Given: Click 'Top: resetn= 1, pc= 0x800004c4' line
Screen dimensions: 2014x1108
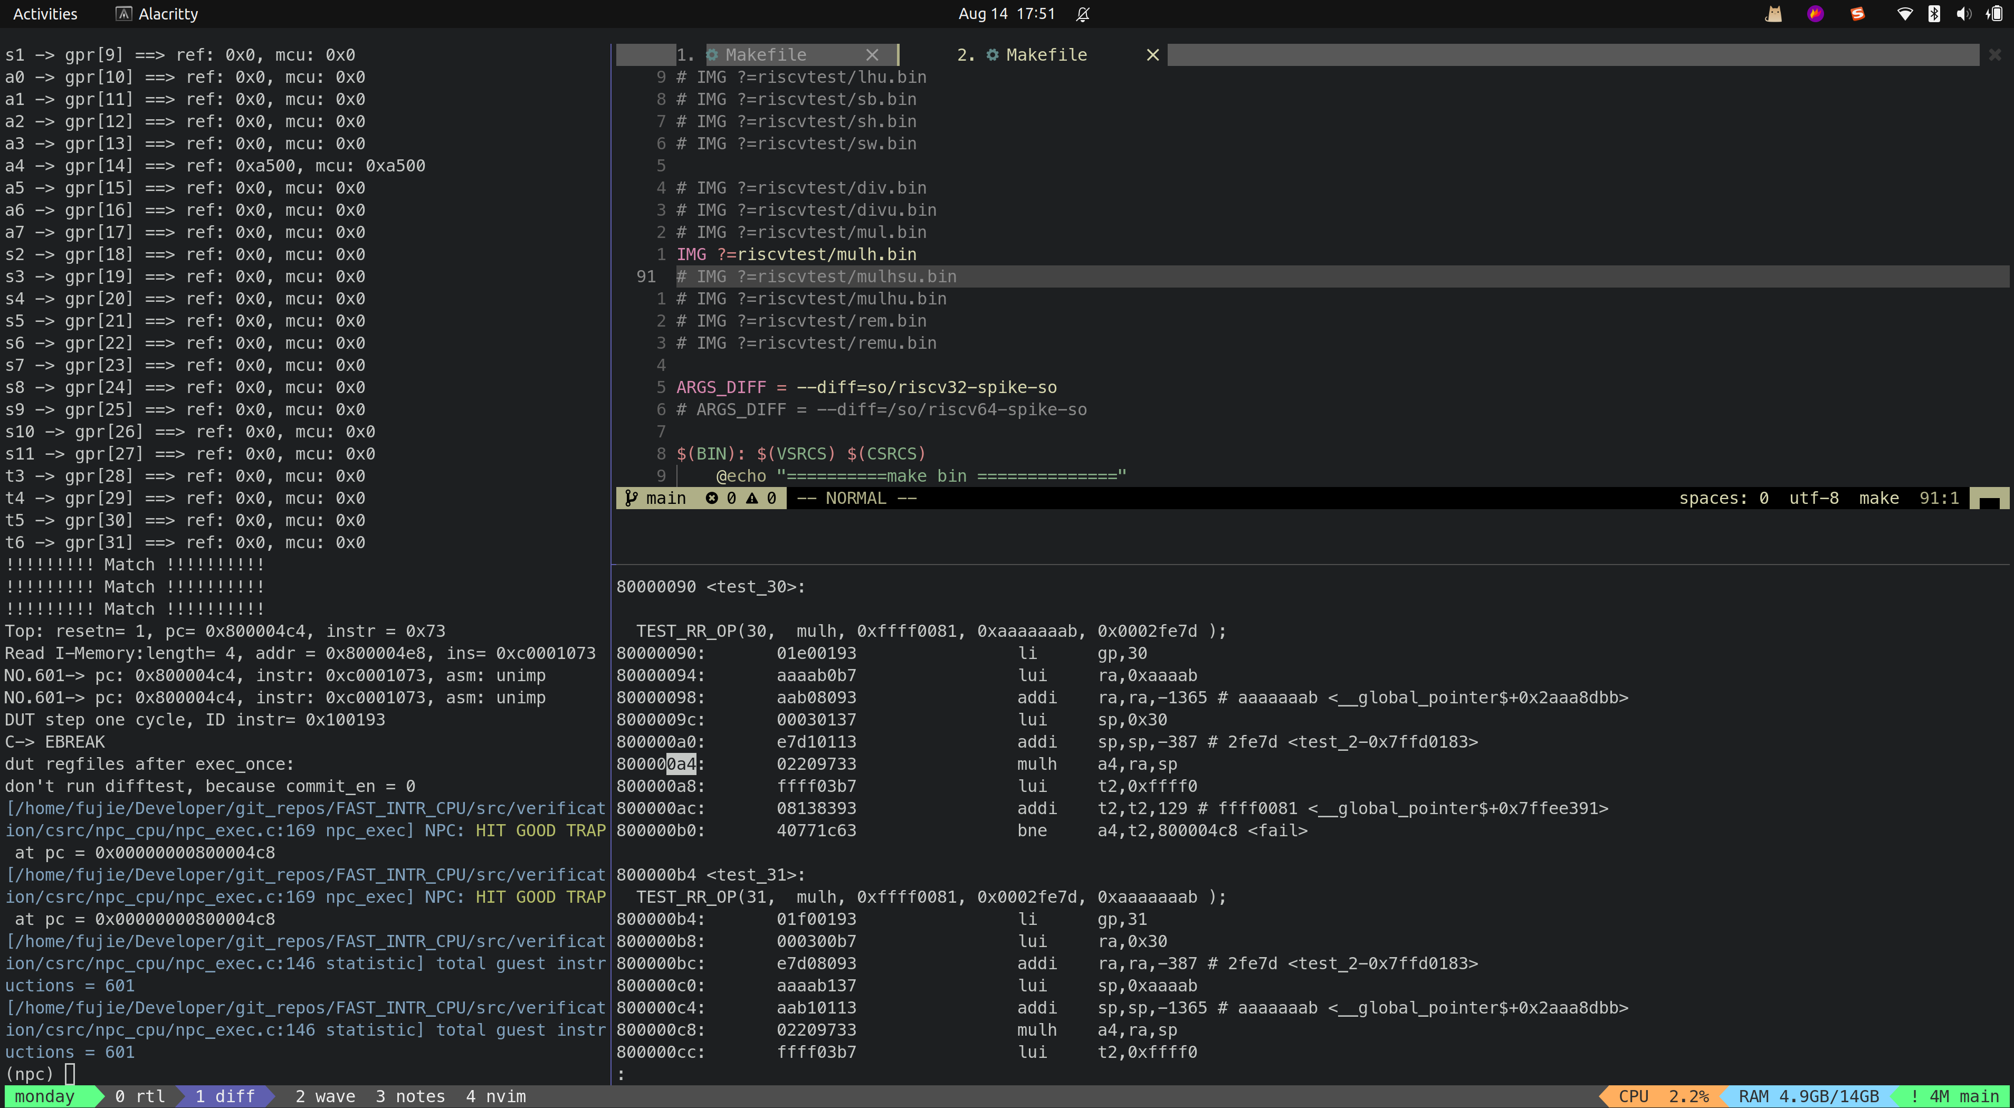Looking at the screenshot, I should click(225, 631).
